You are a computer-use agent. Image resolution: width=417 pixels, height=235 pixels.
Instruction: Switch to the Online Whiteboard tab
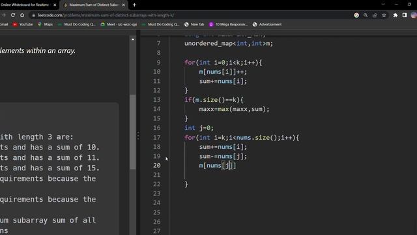click(25, 5)
